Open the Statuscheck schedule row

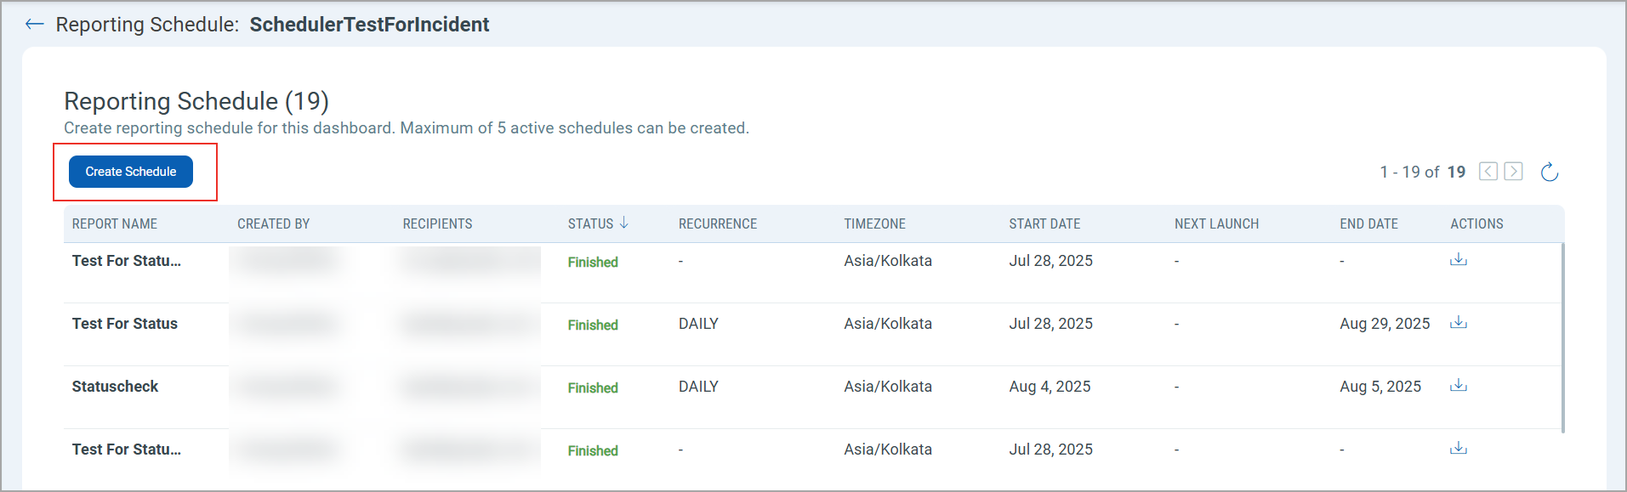(x=115, y=387)
